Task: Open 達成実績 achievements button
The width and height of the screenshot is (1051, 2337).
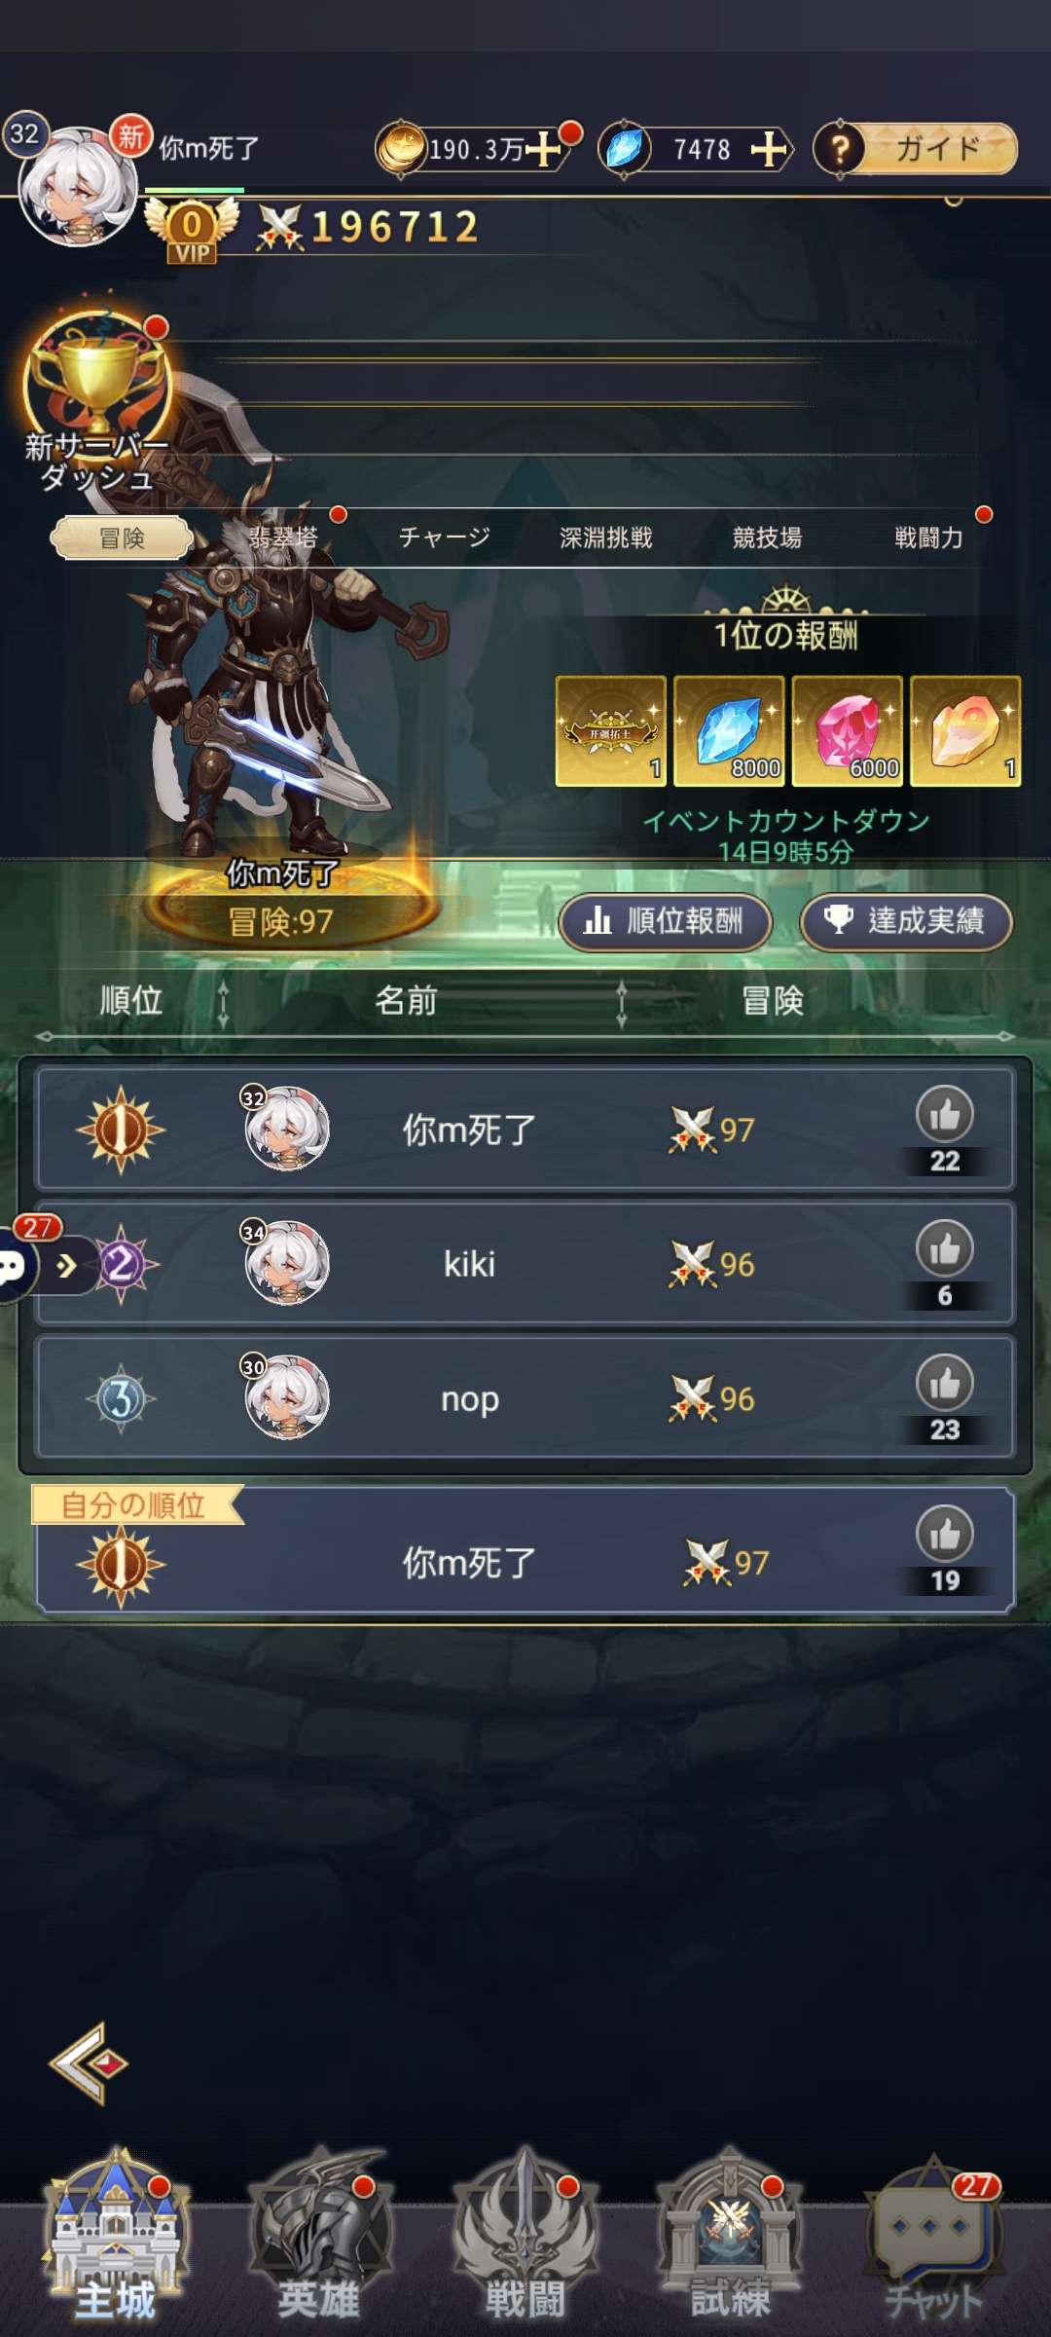Action: tap(906, 921)
